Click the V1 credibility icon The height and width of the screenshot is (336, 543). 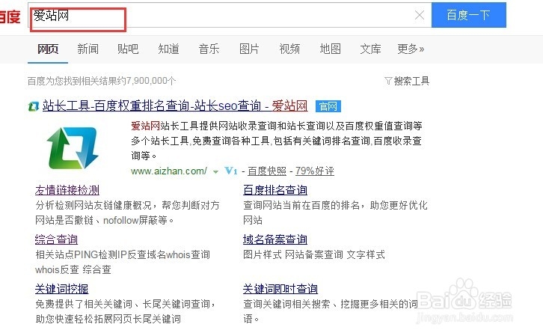coord(231,171)
